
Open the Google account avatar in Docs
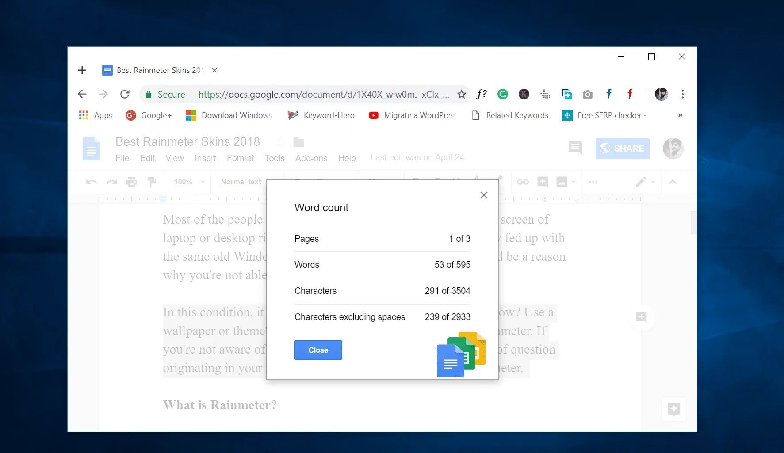[673, 148]
